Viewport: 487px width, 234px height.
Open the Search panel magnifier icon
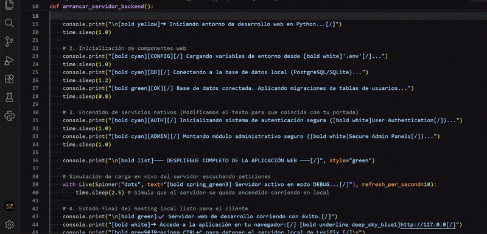9,23
